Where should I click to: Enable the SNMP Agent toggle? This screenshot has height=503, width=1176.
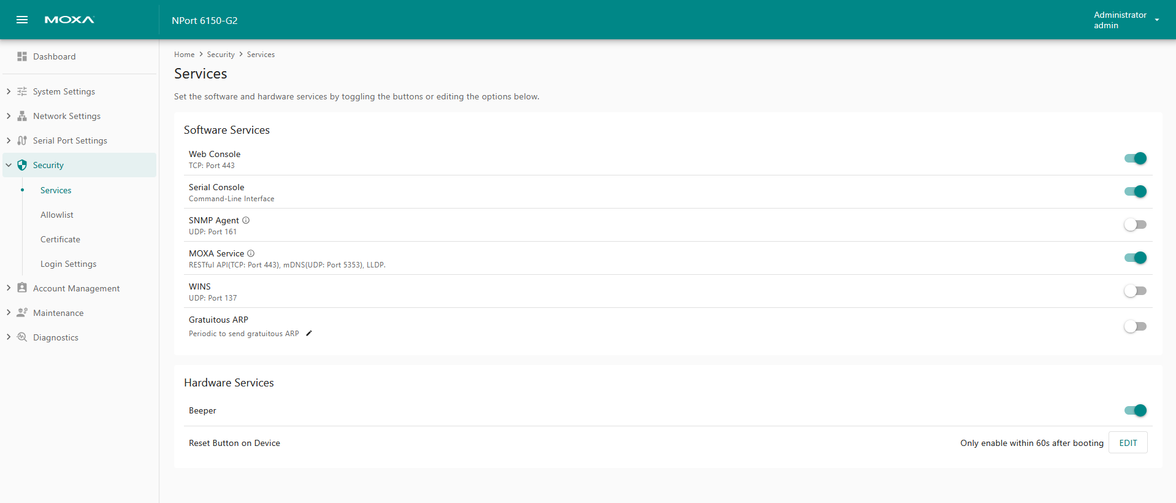tap(1135, 225)
